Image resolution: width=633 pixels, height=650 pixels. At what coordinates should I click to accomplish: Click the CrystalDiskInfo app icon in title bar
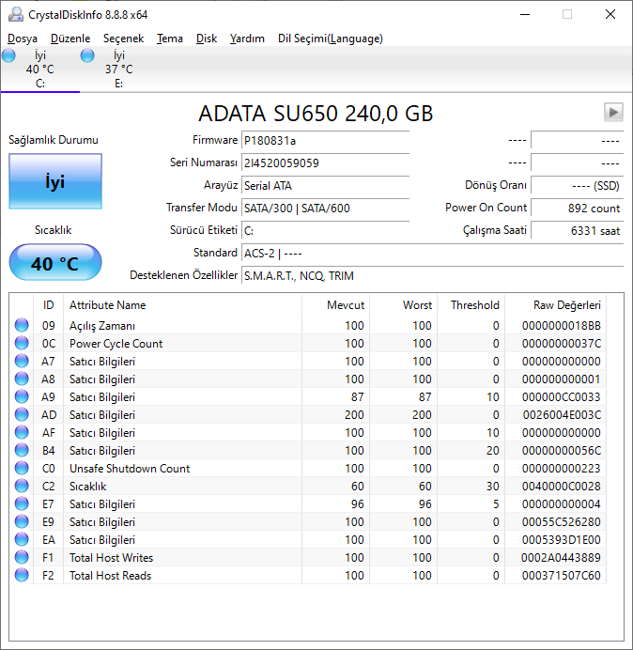pos(14,14)
